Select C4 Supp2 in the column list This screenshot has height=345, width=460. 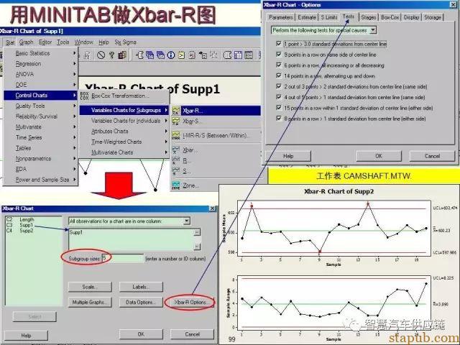[x=19, y=231]
